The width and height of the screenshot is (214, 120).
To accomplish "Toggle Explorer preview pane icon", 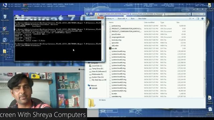I will click(198, 19).
